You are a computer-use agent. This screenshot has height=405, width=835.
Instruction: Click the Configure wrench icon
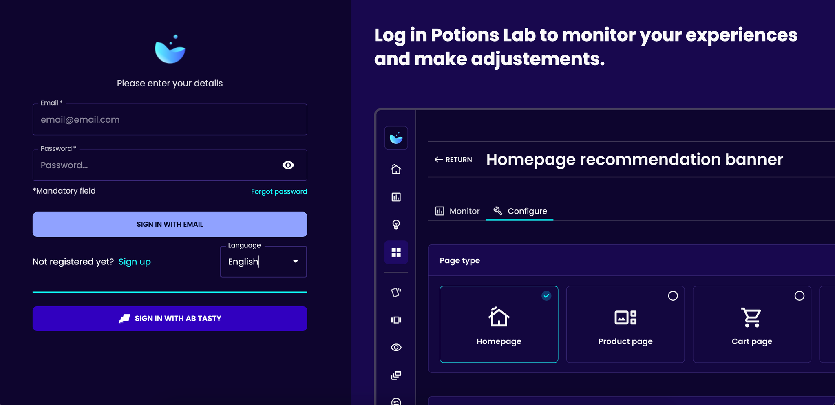[x=497, y=211]
